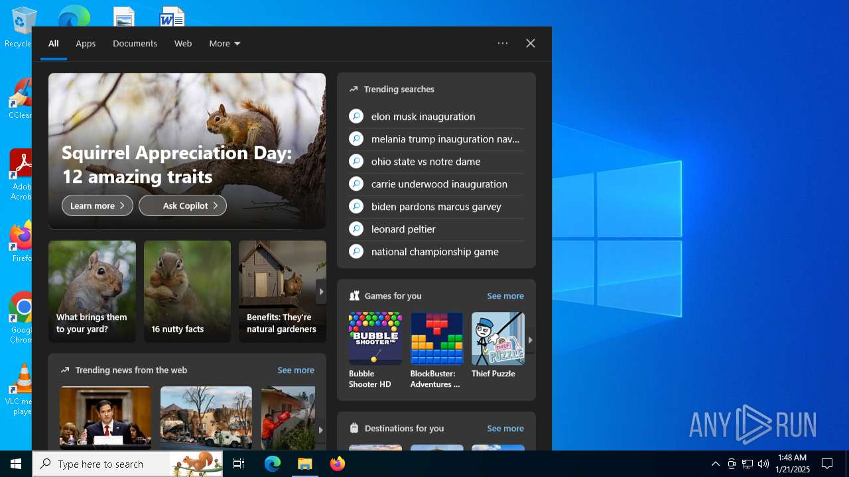
Task: Open See more for Games for you
Action: [505, 296]
